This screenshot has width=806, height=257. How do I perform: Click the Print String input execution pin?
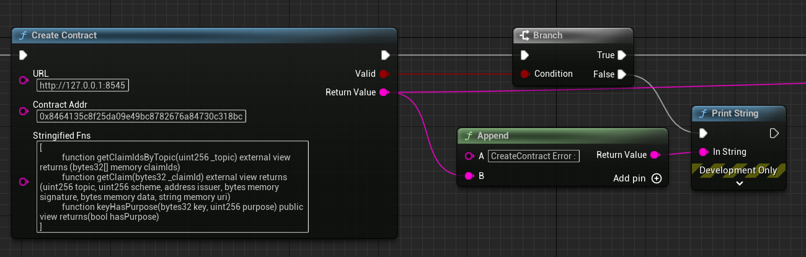click(703, 133)
